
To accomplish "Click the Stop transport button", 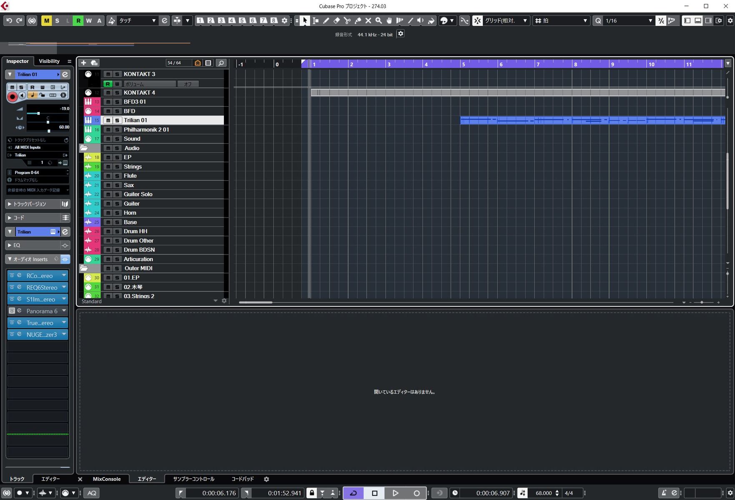I will click(x=374, y=493).
